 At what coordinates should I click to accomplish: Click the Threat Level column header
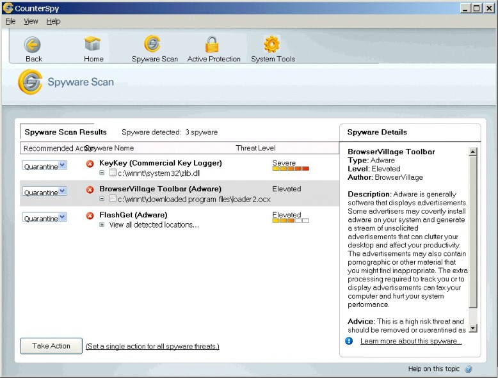click(255, 148)
